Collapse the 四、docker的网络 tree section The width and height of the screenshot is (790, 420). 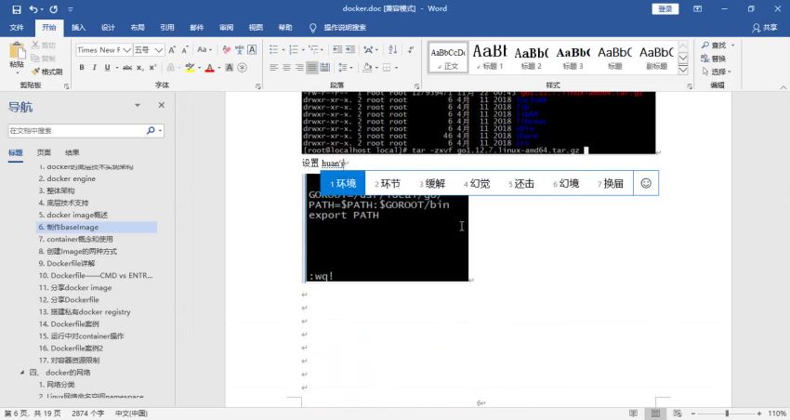(21, 373)
